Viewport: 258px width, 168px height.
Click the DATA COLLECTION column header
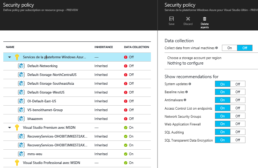pos(136,47)
